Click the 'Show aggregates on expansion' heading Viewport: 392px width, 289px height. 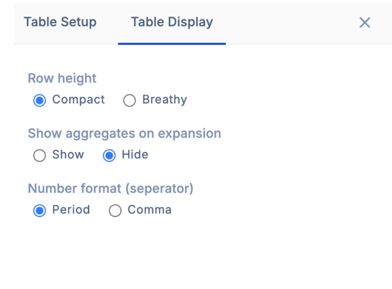[124, 133]
